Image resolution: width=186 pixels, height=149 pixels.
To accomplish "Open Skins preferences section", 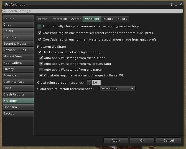I will tap(18, 88).
